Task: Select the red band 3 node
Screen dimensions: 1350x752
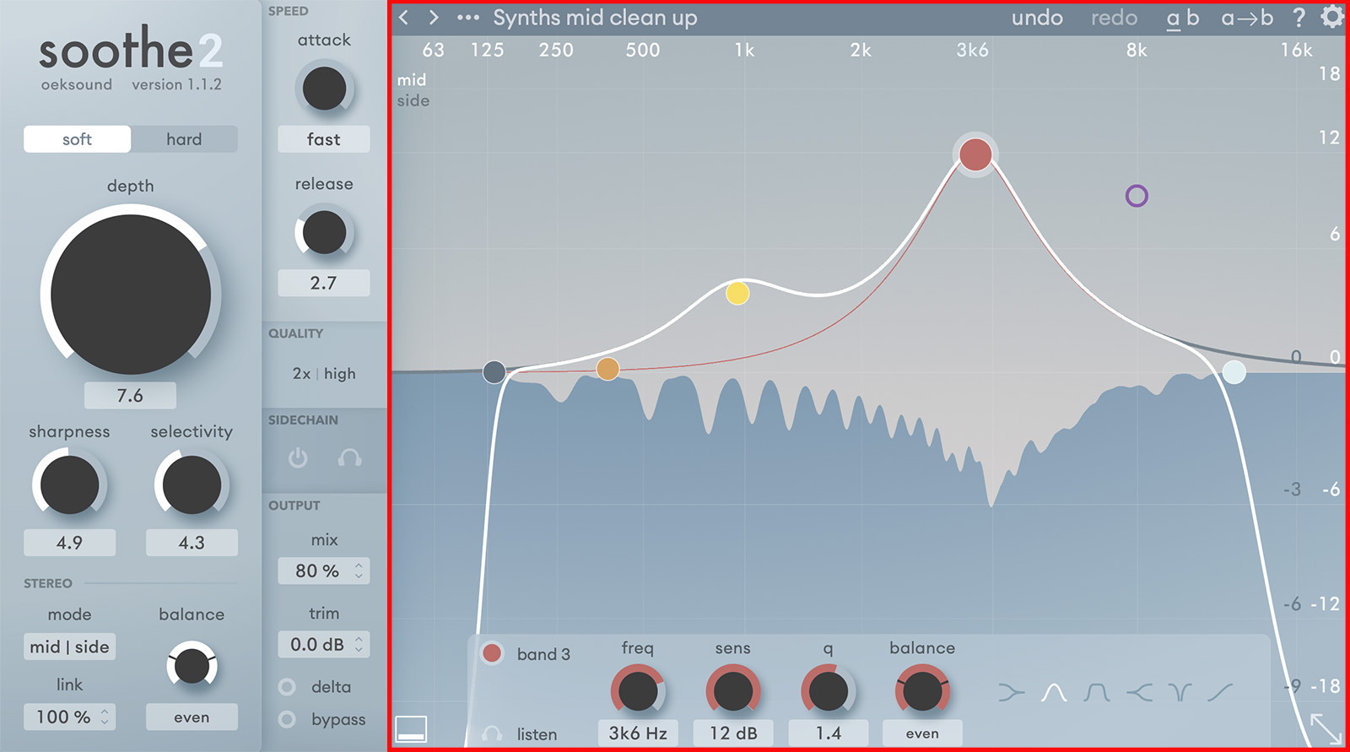Action: 975,155
